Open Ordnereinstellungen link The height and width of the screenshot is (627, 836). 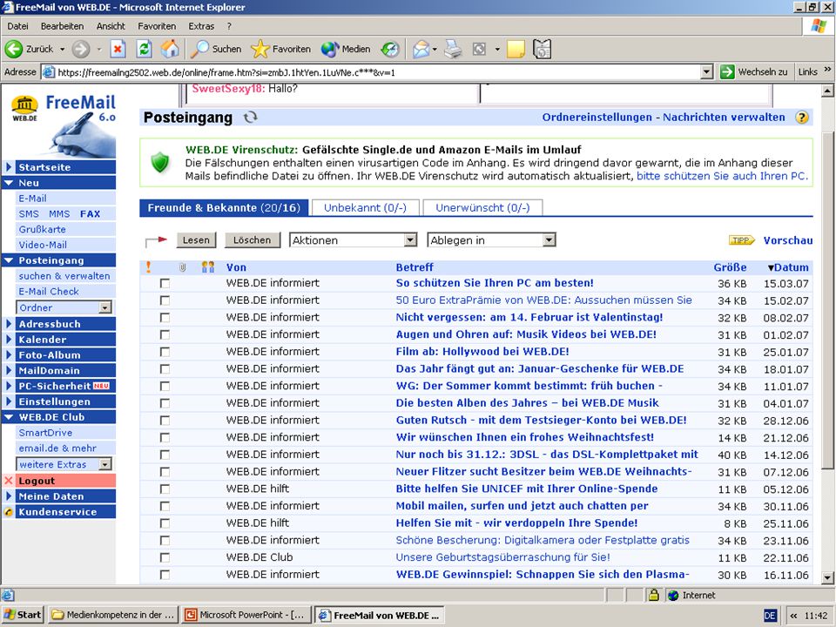(x=597, y=118)
